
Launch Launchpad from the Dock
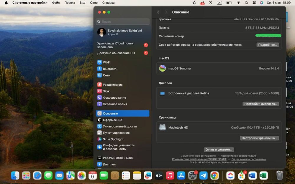click(26, 176)
